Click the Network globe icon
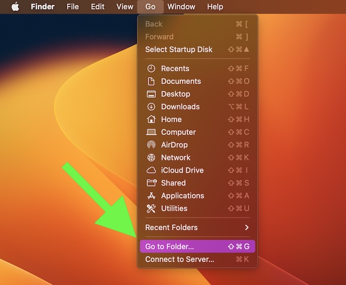Viewport: 346px width, 285px height. coord(151,158)
